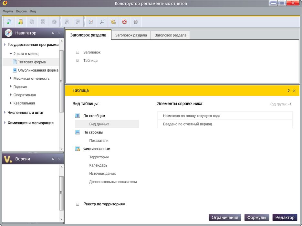Pin the Навигатор panel
Viewport: 302px width, 226px height.
(53, 33)
